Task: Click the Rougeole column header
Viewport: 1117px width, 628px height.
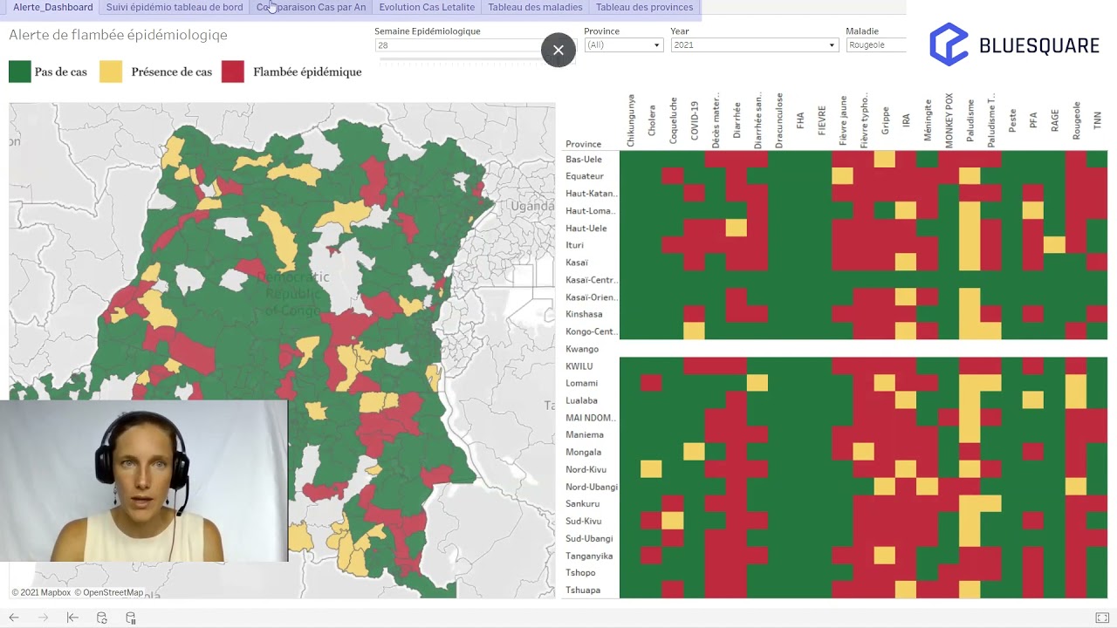Action: pos(1076,119)
